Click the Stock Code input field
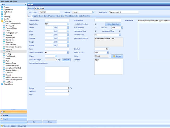The width and height of the screenshot is (170, 128). click(x=49, y=12)
